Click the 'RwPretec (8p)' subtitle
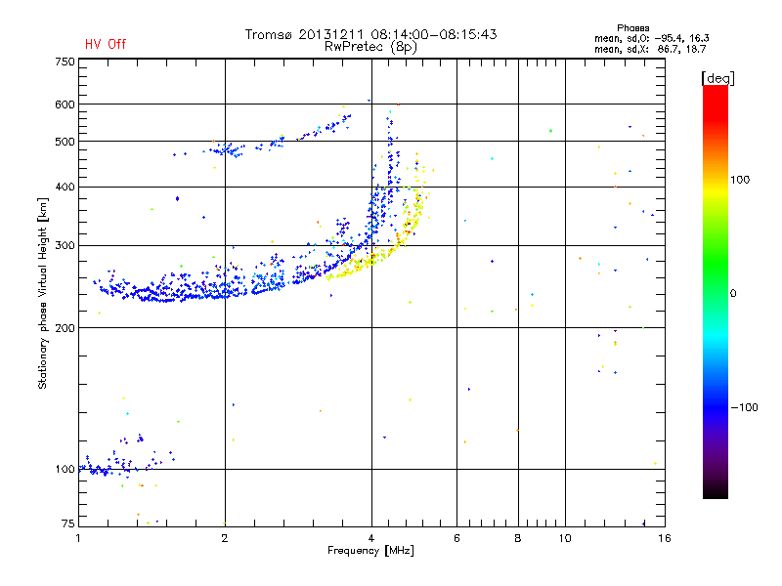 coord(370,47)
